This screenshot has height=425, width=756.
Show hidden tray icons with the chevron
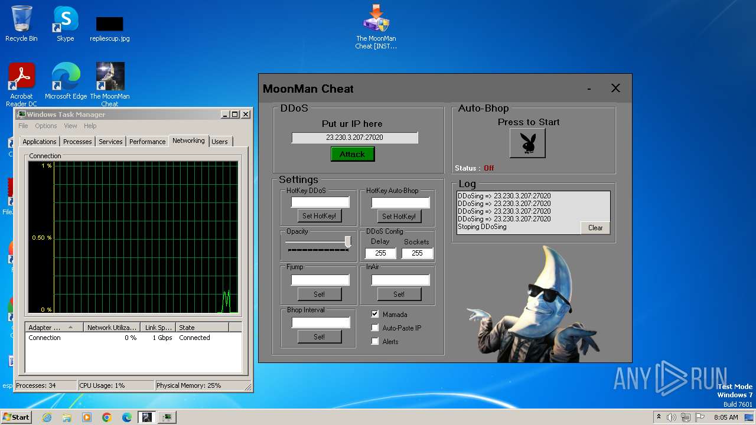pyautogui.click(x=659, y=417)
